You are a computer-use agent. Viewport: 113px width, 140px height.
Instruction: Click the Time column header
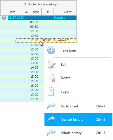pyautogui.click(x=36, y=12)
